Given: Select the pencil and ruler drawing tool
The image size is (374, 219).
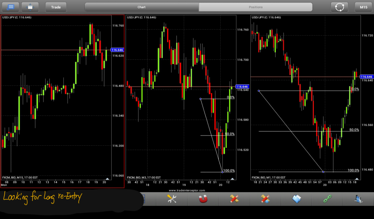Looking at the screenshot, I should pyautogui.click(x=234, y=199).
